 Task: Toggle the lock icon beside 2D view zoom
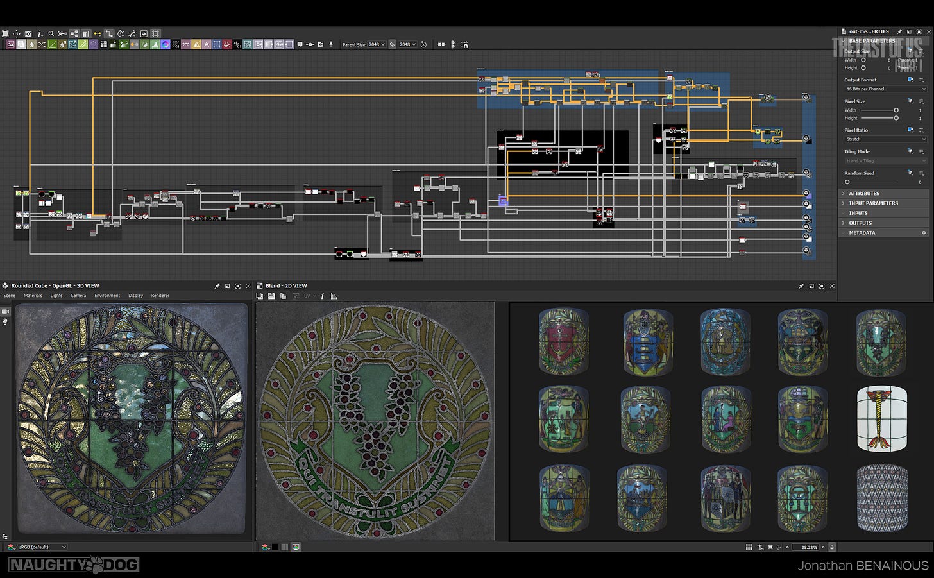832,547
